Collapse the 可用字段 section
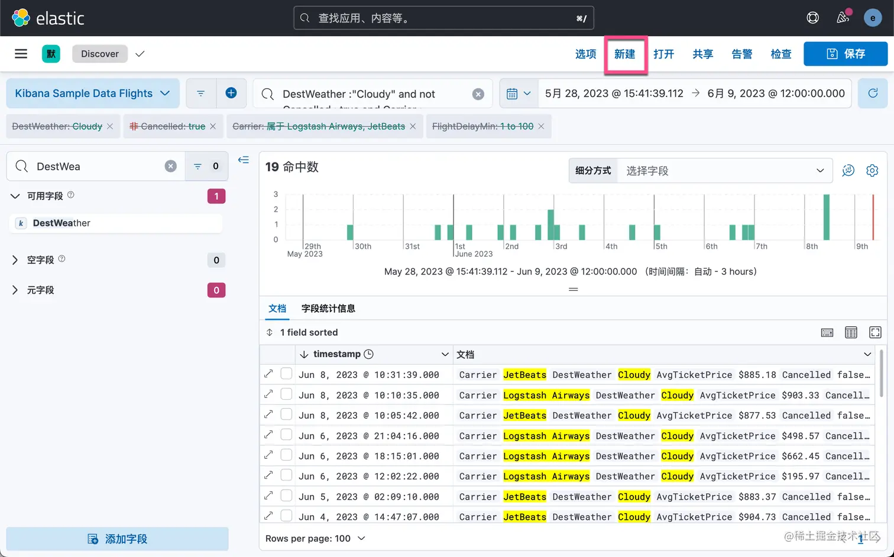Screen dimensions: 894x557 pyautogui.click(x=15, y=196)
